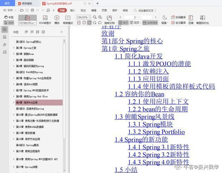
Task: Open link 1.3.2 Spring Portfolio
Action: click(x=156, y=132)
